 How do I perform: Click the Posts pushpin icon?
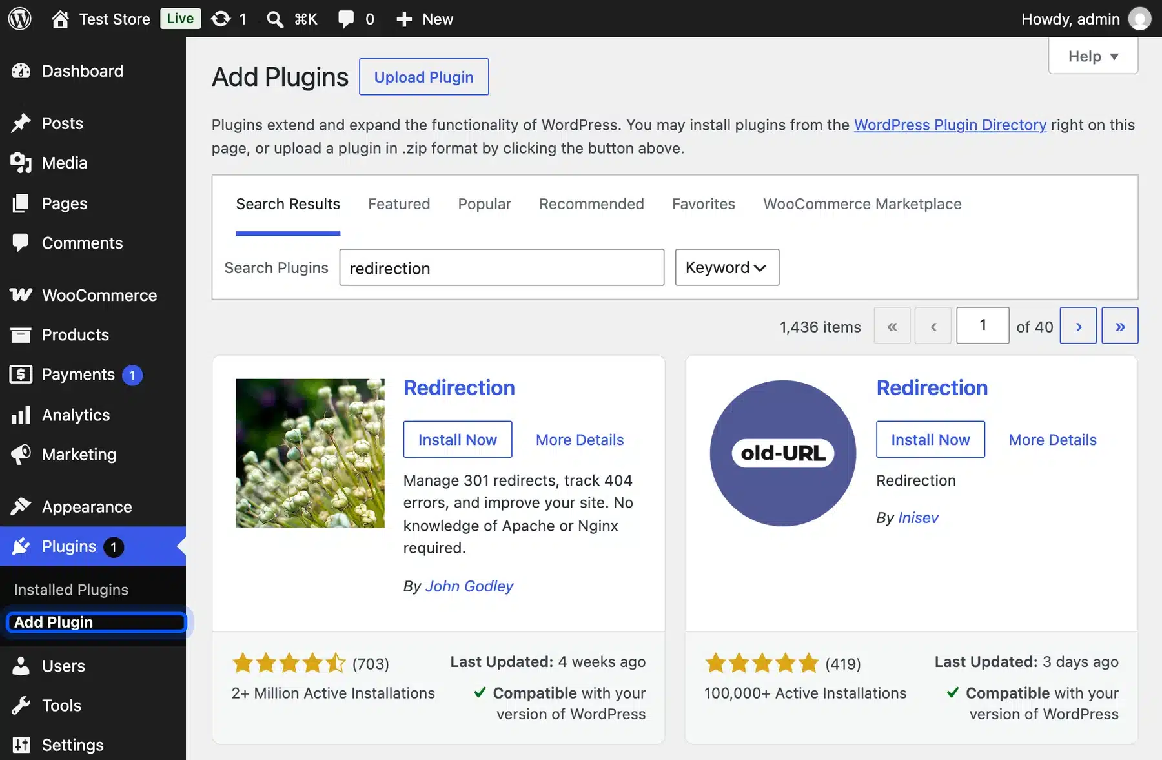(x=21, y=123)
